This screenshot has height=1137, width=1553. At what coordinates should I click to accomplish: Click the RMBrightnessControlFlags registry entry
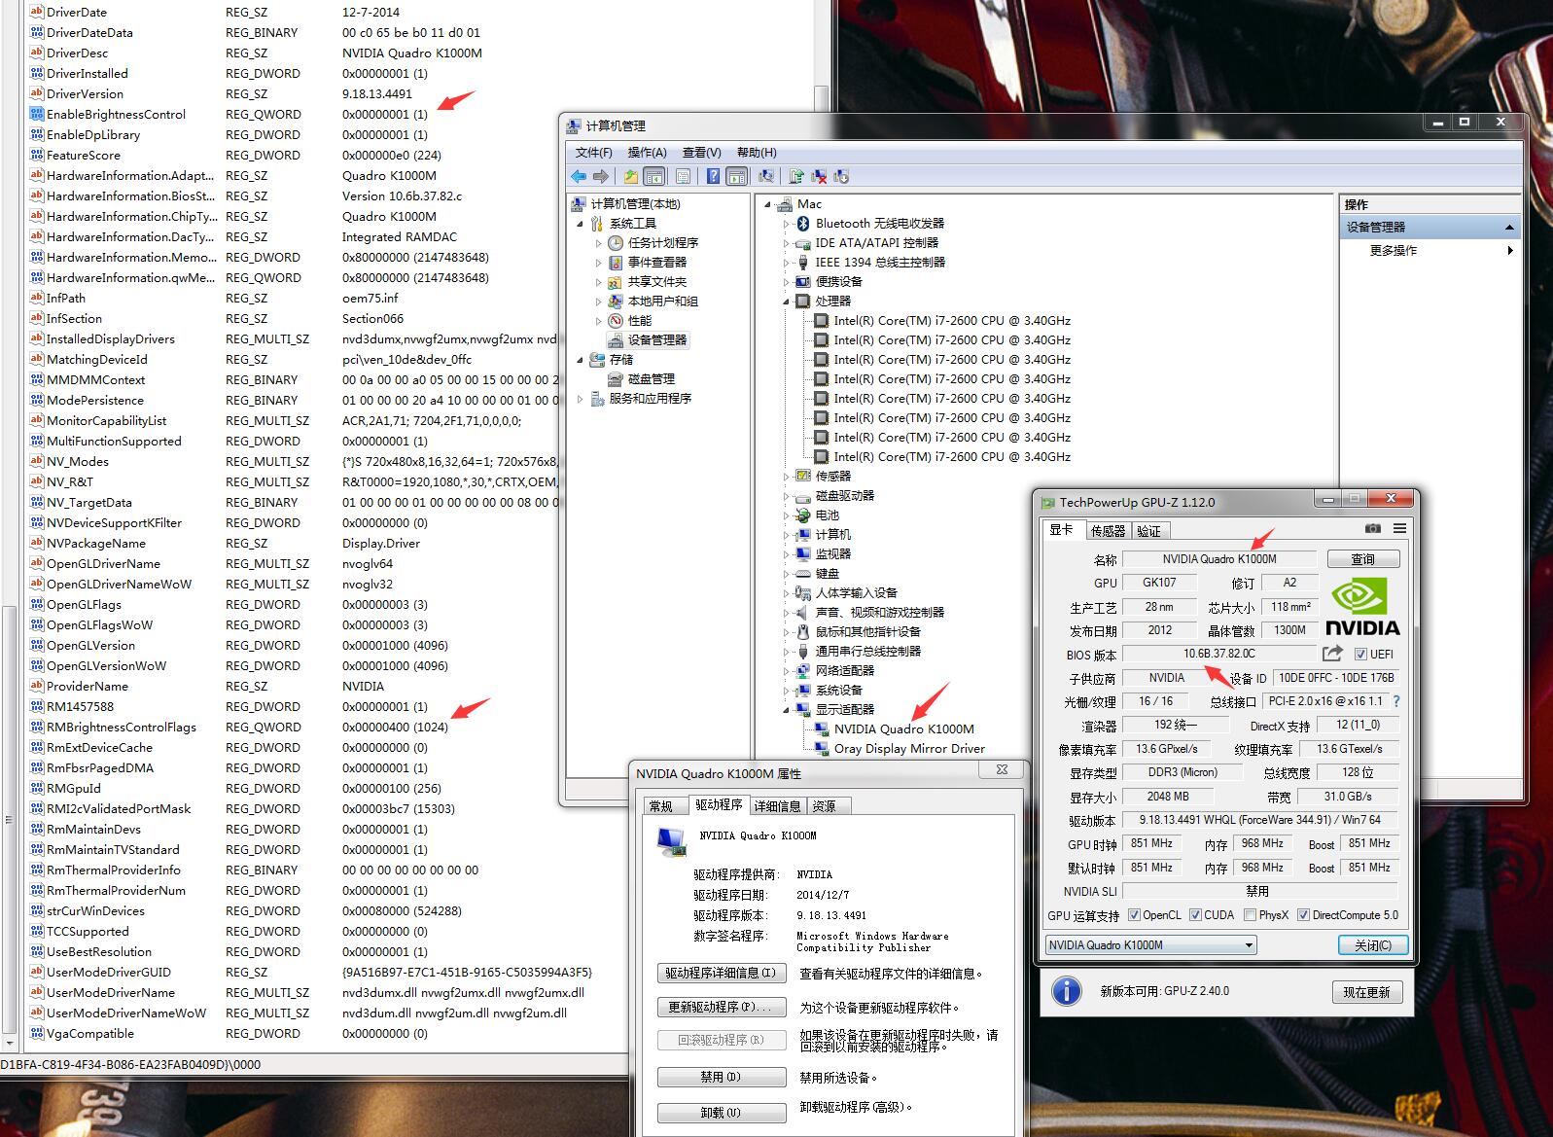(x=122, y=727)
